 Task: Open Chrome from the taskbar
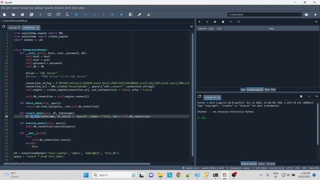coord(179,175)
